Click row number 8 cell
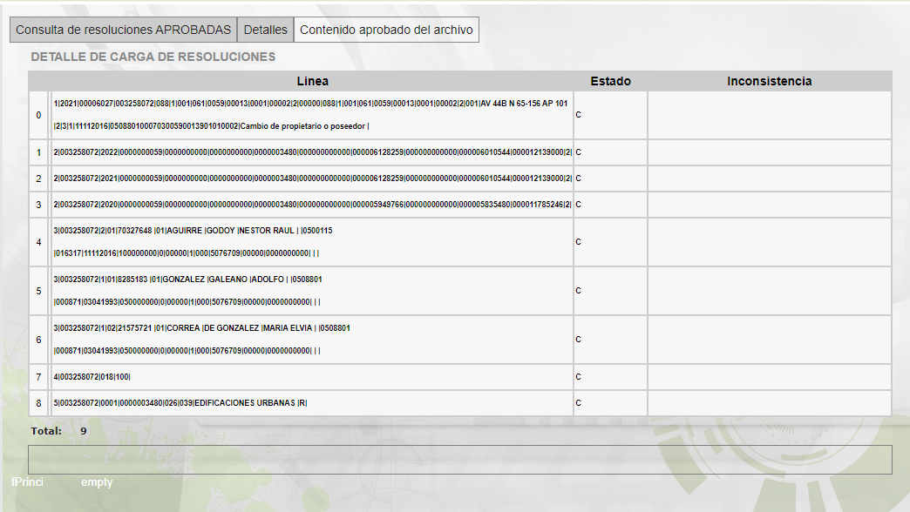 point(39,403)
